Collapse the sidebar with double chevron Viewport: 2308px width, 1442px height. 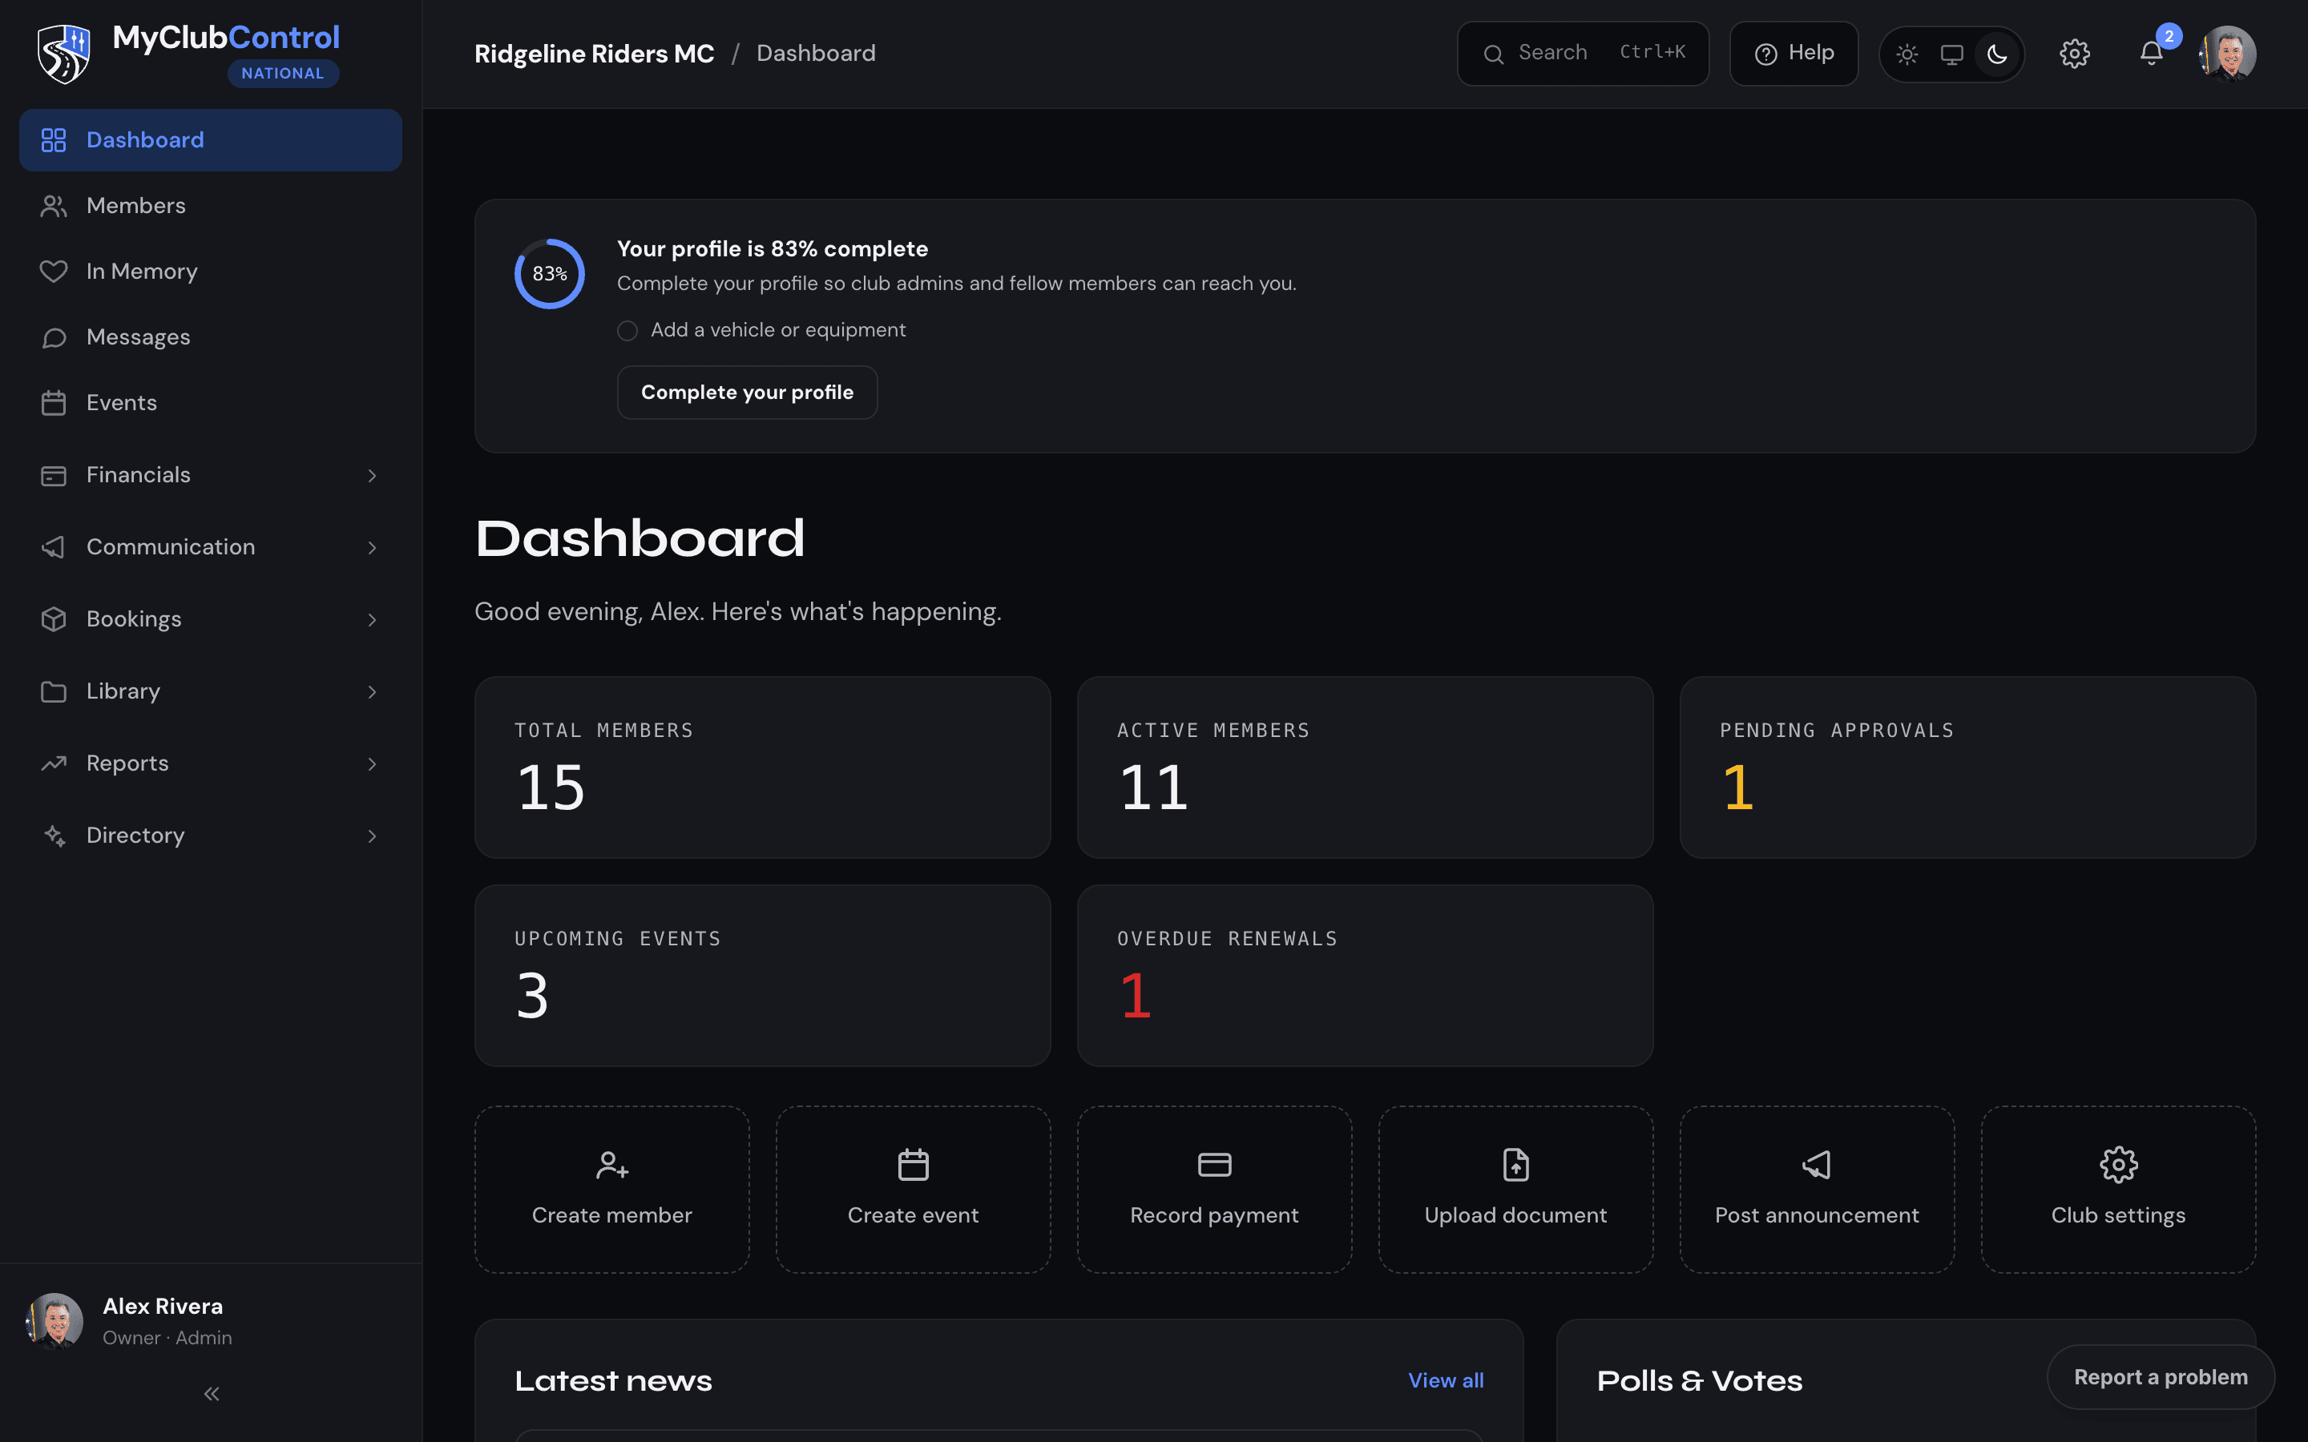212,1394
